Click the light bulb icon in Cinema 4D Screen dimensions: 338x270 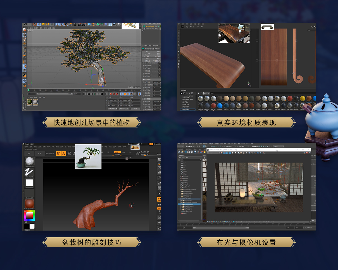119,24
